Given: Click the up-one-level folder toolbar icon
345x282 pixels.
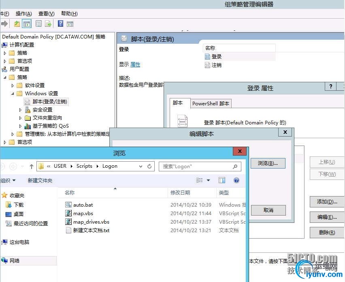Looking at the screenshot, I should [x=17, y=23].
